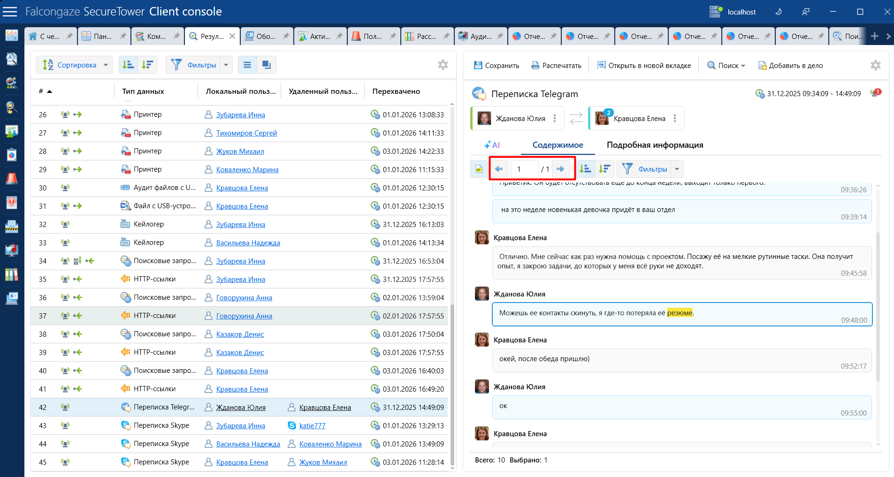Click swap participants arrows icon
The height and width of the screenshot is (477, 894).
(x=576, y=118)
